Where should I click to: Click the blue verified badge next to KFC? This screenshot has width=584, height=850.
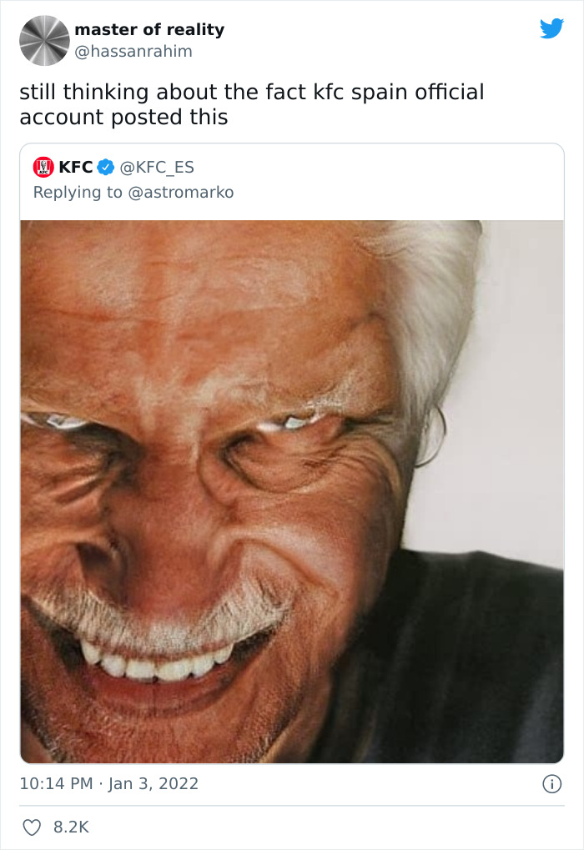pyautogui.click(x=104, y=166)
